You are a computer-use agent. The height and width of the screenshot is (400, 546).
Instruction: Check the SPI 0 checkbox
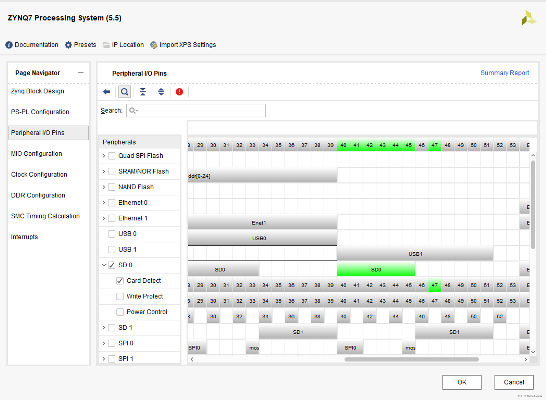[112, 343]
